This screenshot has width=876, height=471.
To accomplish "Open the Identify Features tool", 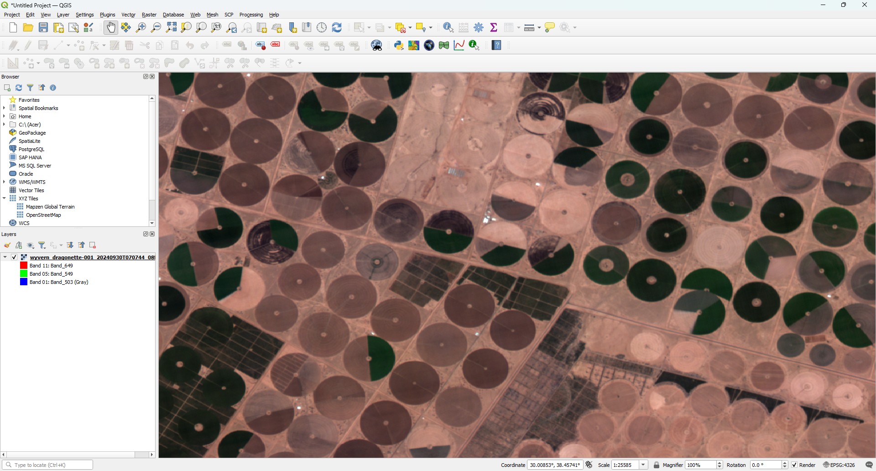I will (x=448, y=28).
